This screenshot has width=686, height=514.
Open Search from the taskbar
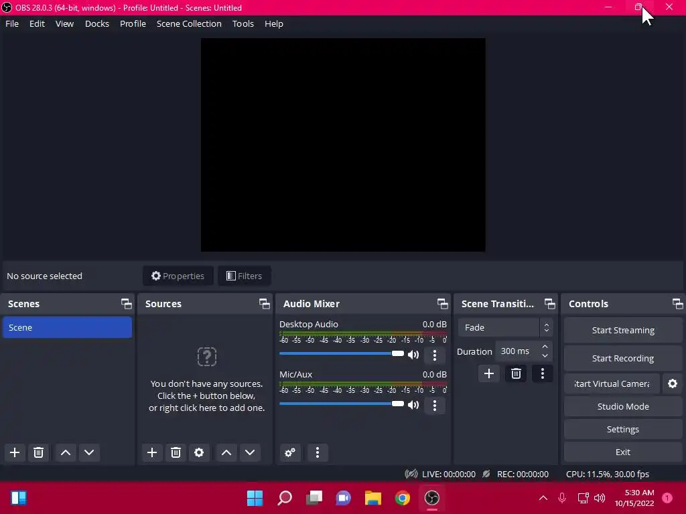click(284, 498)
